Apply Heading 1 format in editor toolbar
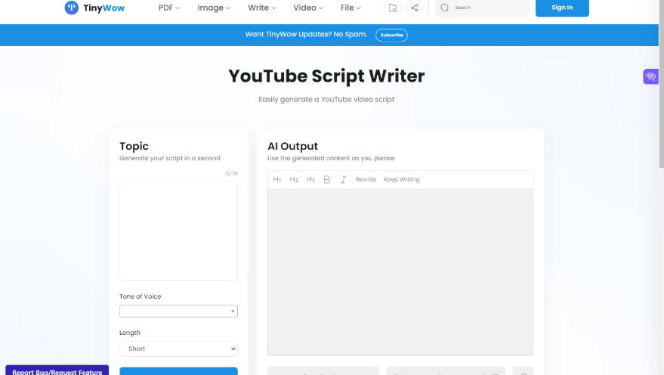The image size is (664, 375). pyautogui.click(x=277, y=180)
